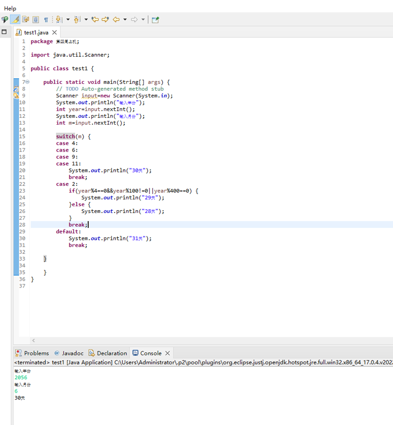Click 'default:' on line 29
The width and height of the screenshot is (393, 425).
pos(69,232)
